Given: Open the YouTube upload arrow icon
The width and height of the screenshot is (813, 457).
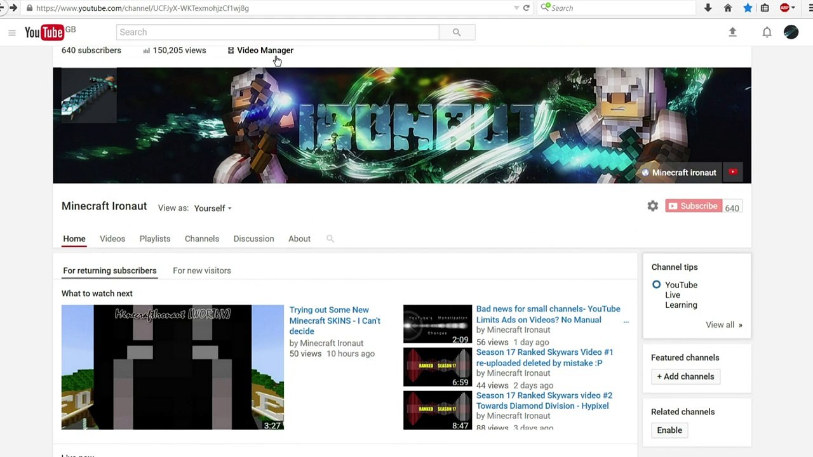Looking at the screenshot, I should click(732, 32).
